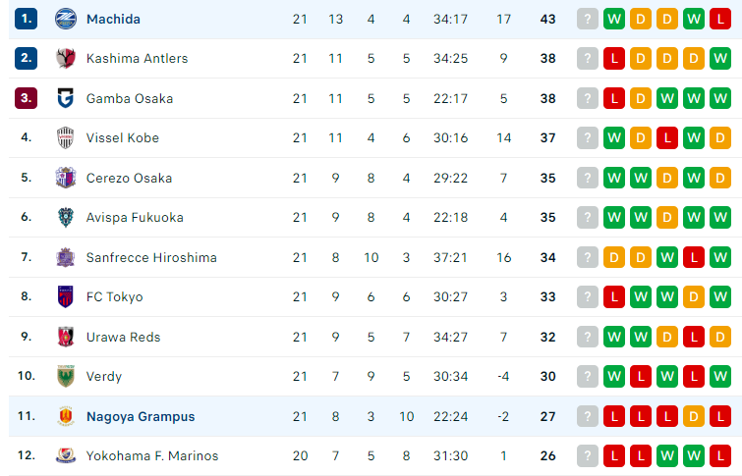Screen dimensions: 742x476
Task: Click the Vissel Kobe crest icon
Action: click(x=65, y=138)
